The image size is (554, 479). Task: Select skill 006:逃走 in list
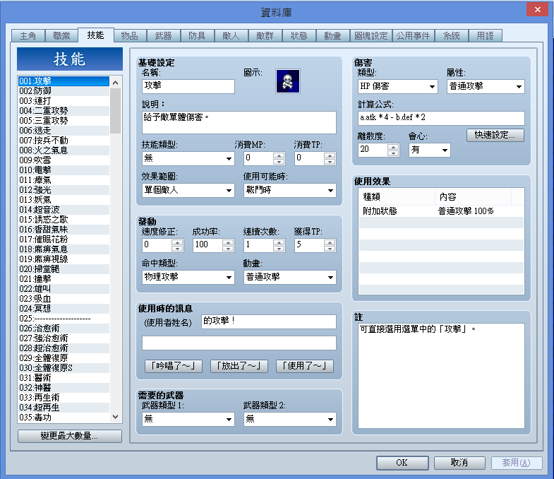click(x=64, y=131)
